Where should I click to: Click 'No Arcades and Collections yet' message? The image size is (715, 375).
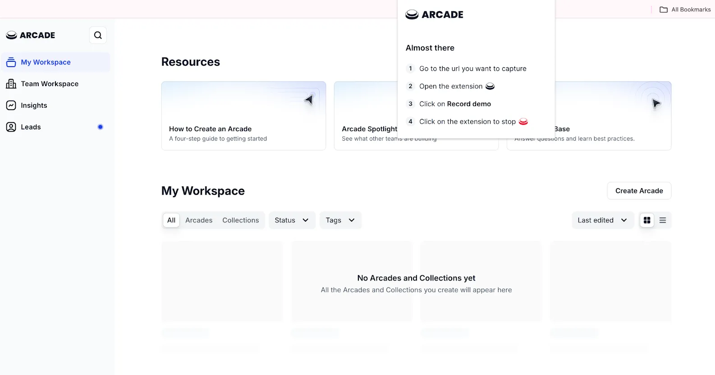pyautogui.click(x=416, y=278)
